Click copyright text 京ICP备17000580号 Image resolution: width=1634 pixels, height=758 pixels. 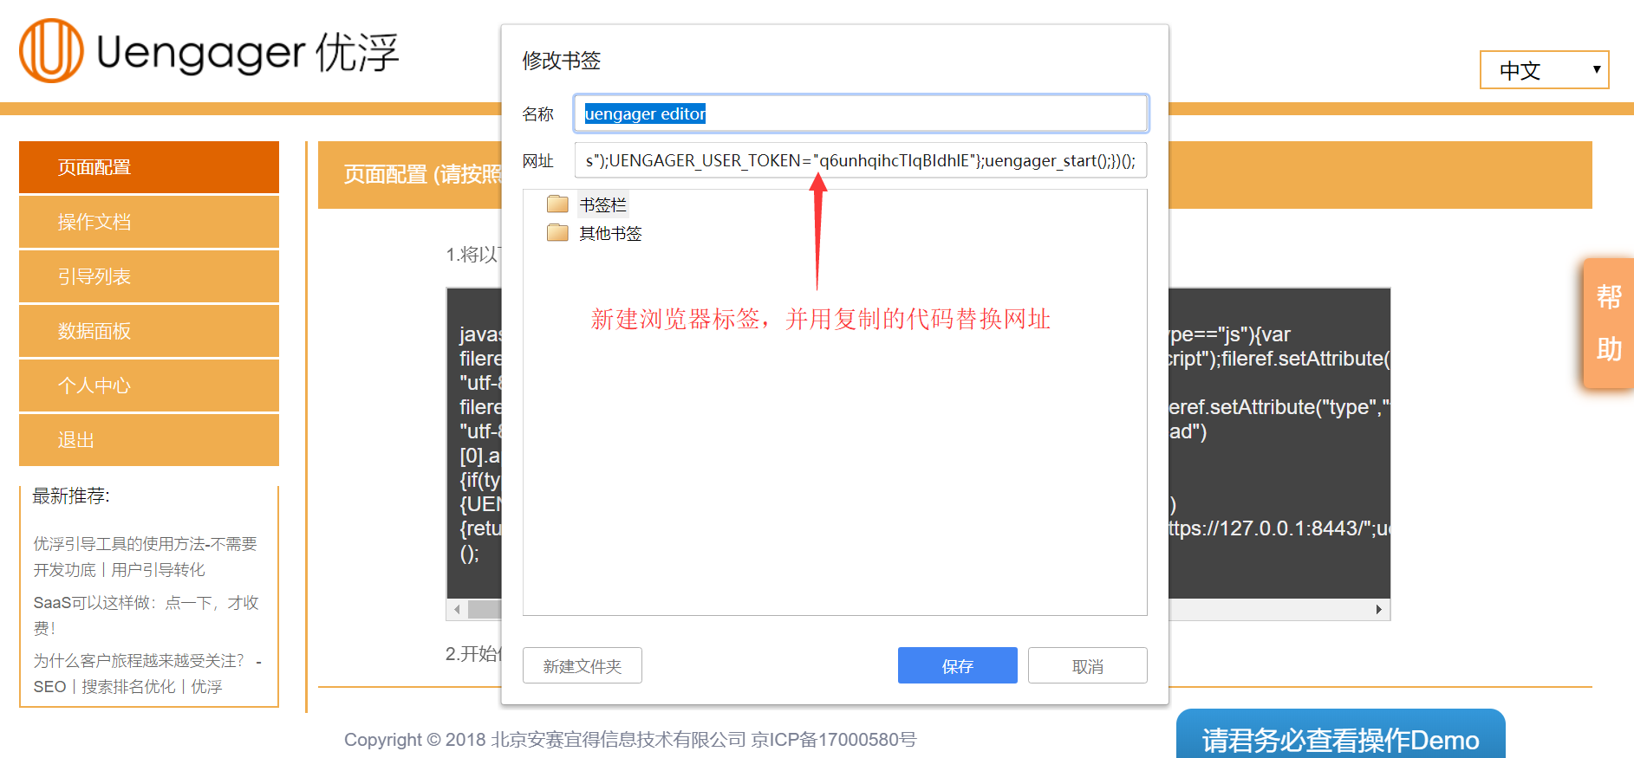[834, 739]
